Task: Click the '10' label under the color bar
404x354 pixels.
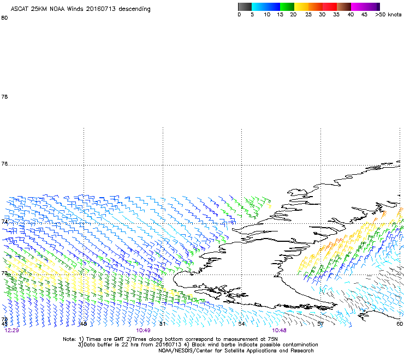Action: pyautogui.click(x=267, y=15)
